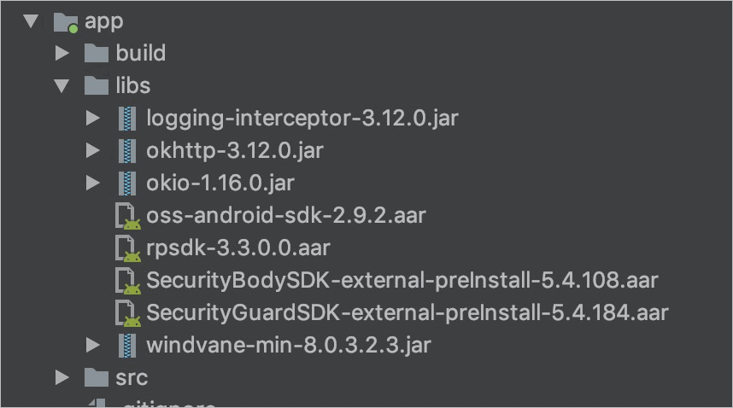The width and height of the screenshot is (733, 408).
Task: Click the windvane-min jar archive icon
Action: pyautogui.click(x=127, y=346)
